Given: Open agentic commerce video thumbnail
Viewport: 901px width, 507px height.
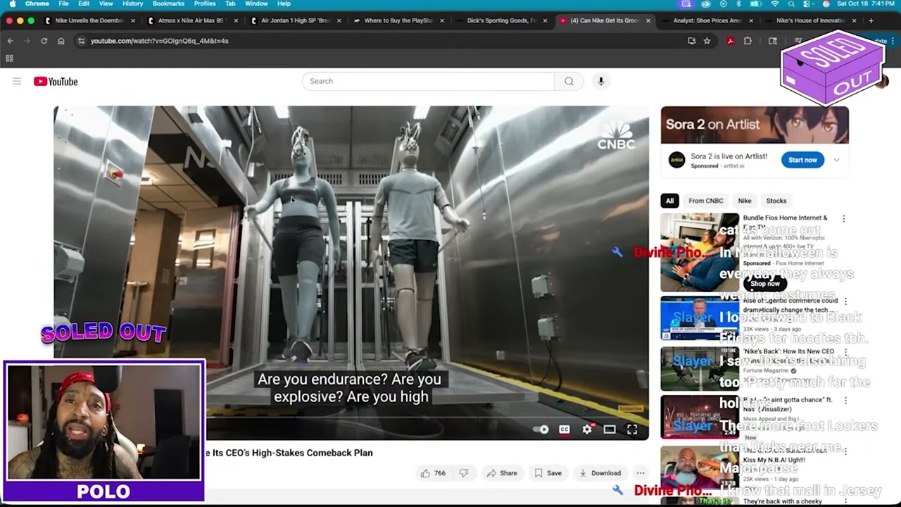Looking at the screenshot, I should click(700, 318).
